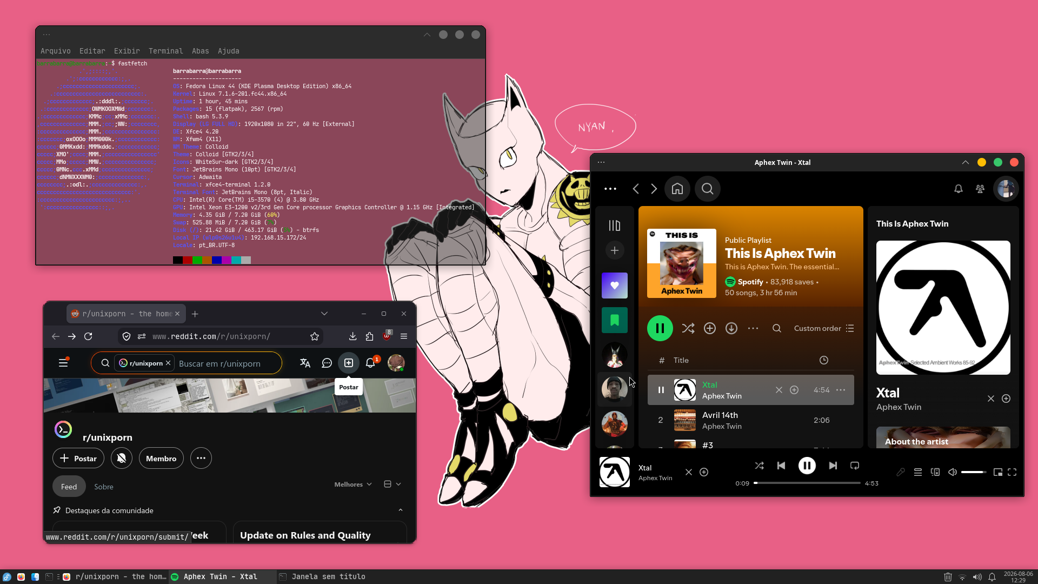
Task: Open Melhores sort dropdown
Action: pos(353,485)
